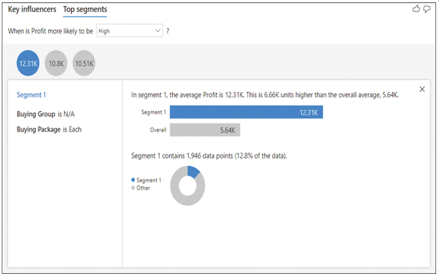The width and height of the screenshot is (439, 275).
Task: Select the 10.8K segment bubble
Action: [x=56, y=63]
